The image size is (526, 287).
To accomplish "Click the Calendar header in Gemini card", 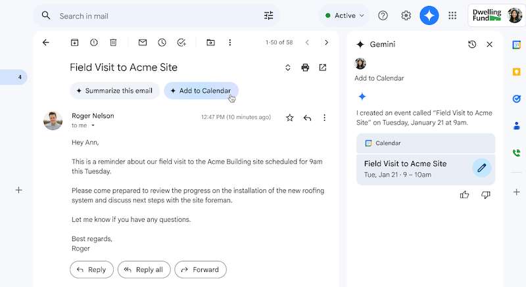I will (x=425, y=143).
